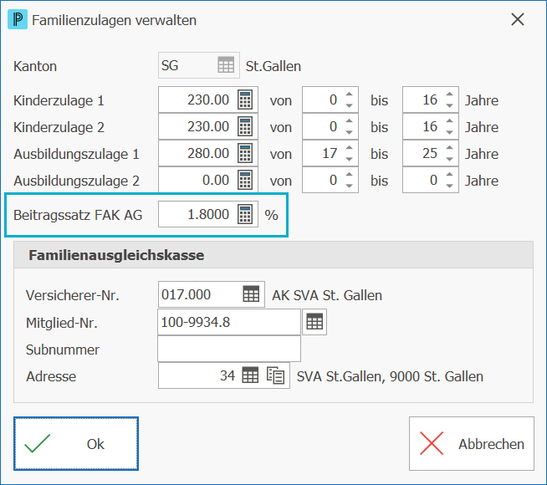Click the empty Subnummer field

click(229, 349)
